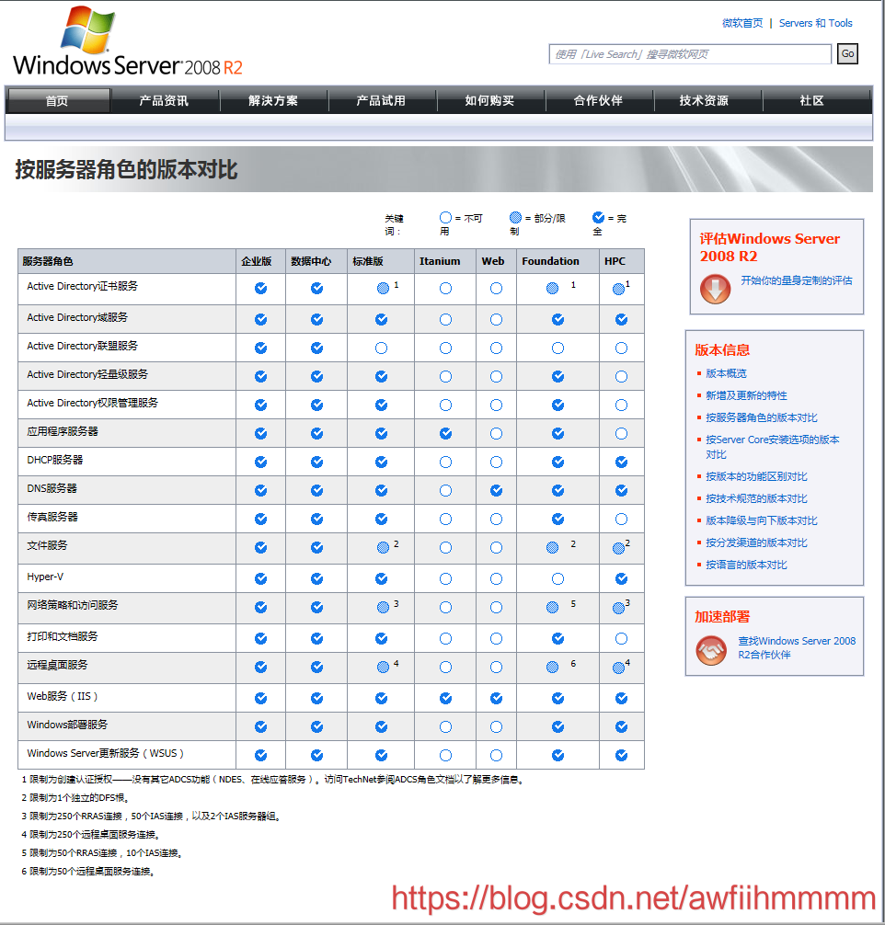Open the 产品试用 navigation menu
This screenshot has width=885, height=925.
point(382,100)
